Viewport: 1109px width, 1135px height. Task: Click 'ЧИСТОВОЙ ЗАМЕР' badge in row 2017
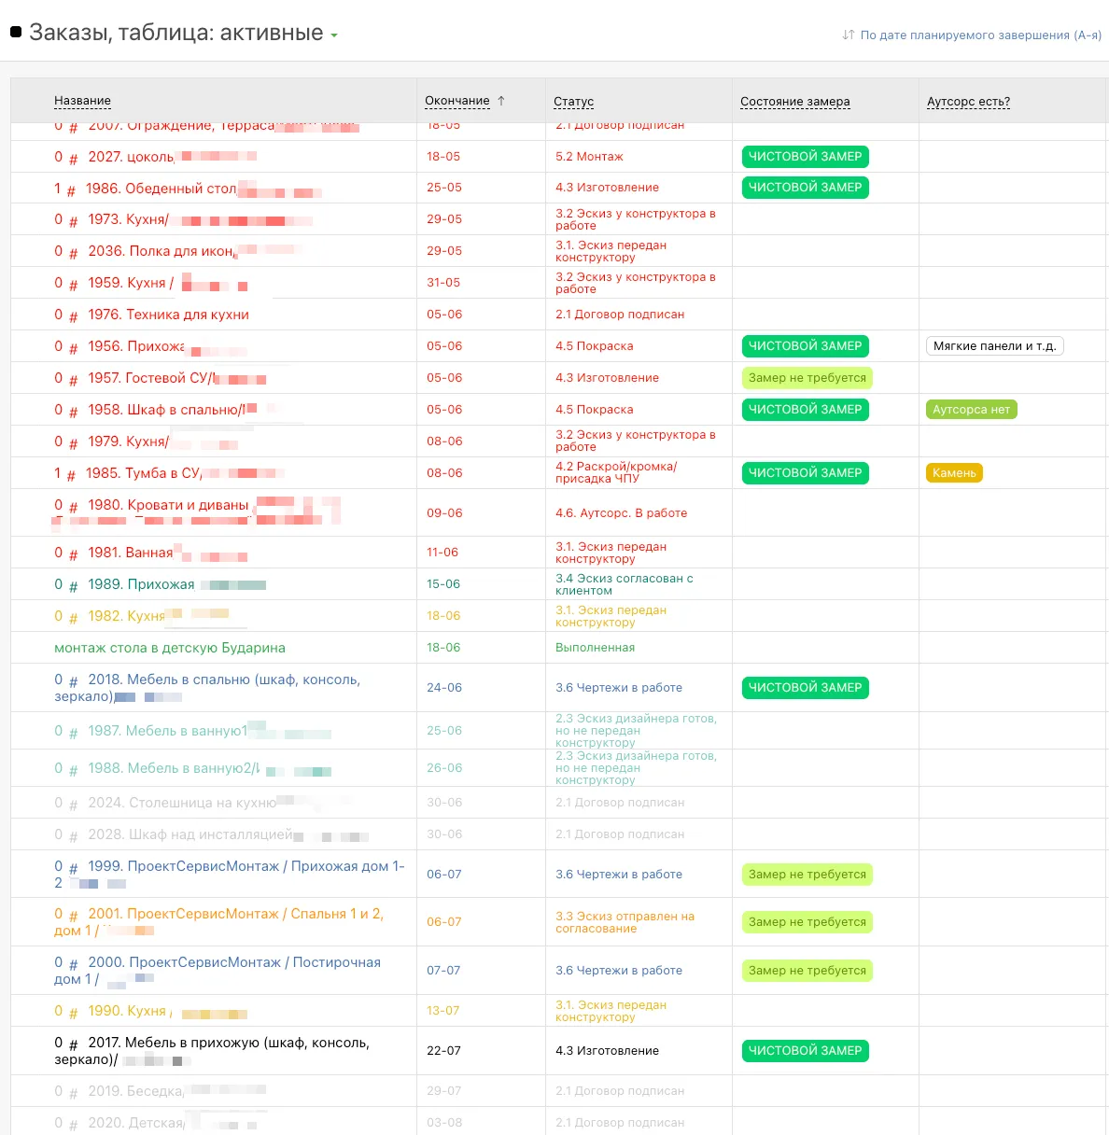click(x=805, y=1051)
